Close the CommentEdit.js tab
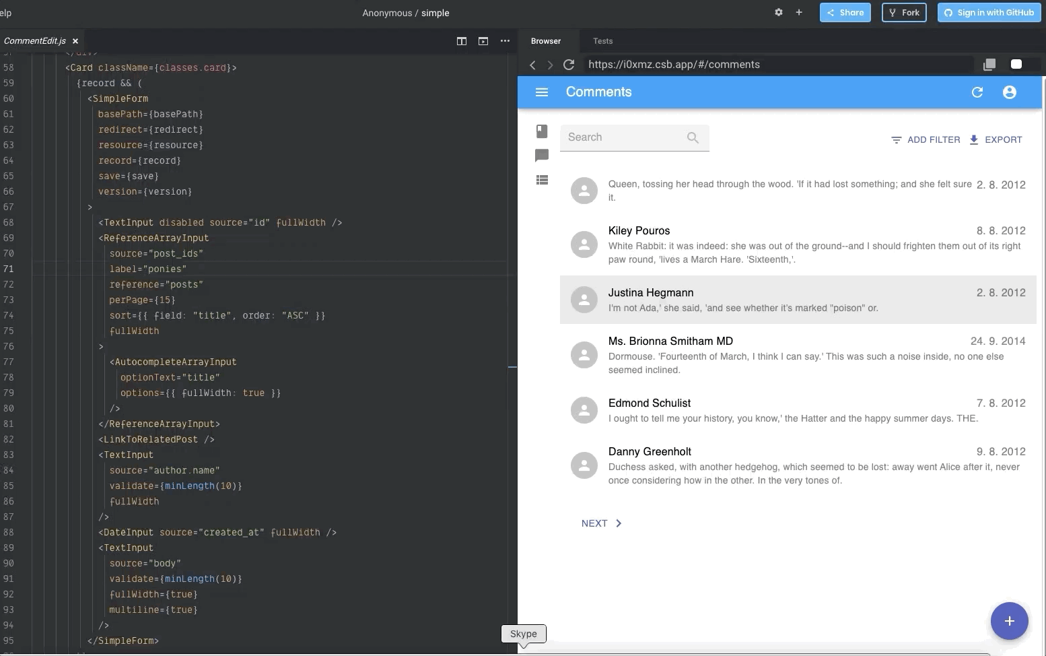Viewport: 1046px width, 656px height. pyautogui.click(x=75, y=41)
